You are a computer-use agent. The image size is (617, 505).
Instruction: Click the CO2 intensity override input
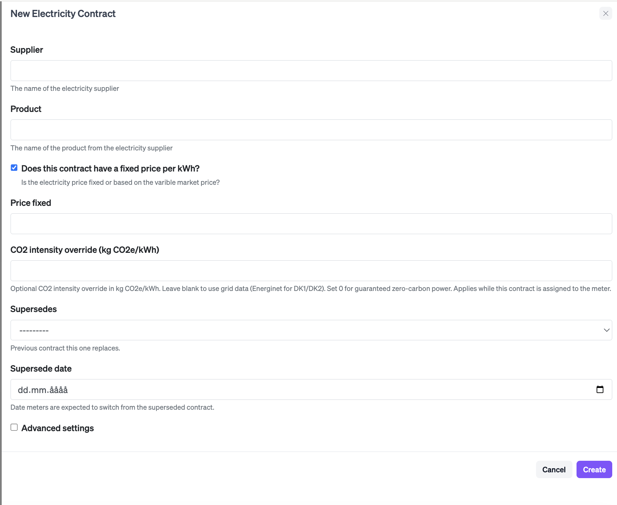coord(311,271)
